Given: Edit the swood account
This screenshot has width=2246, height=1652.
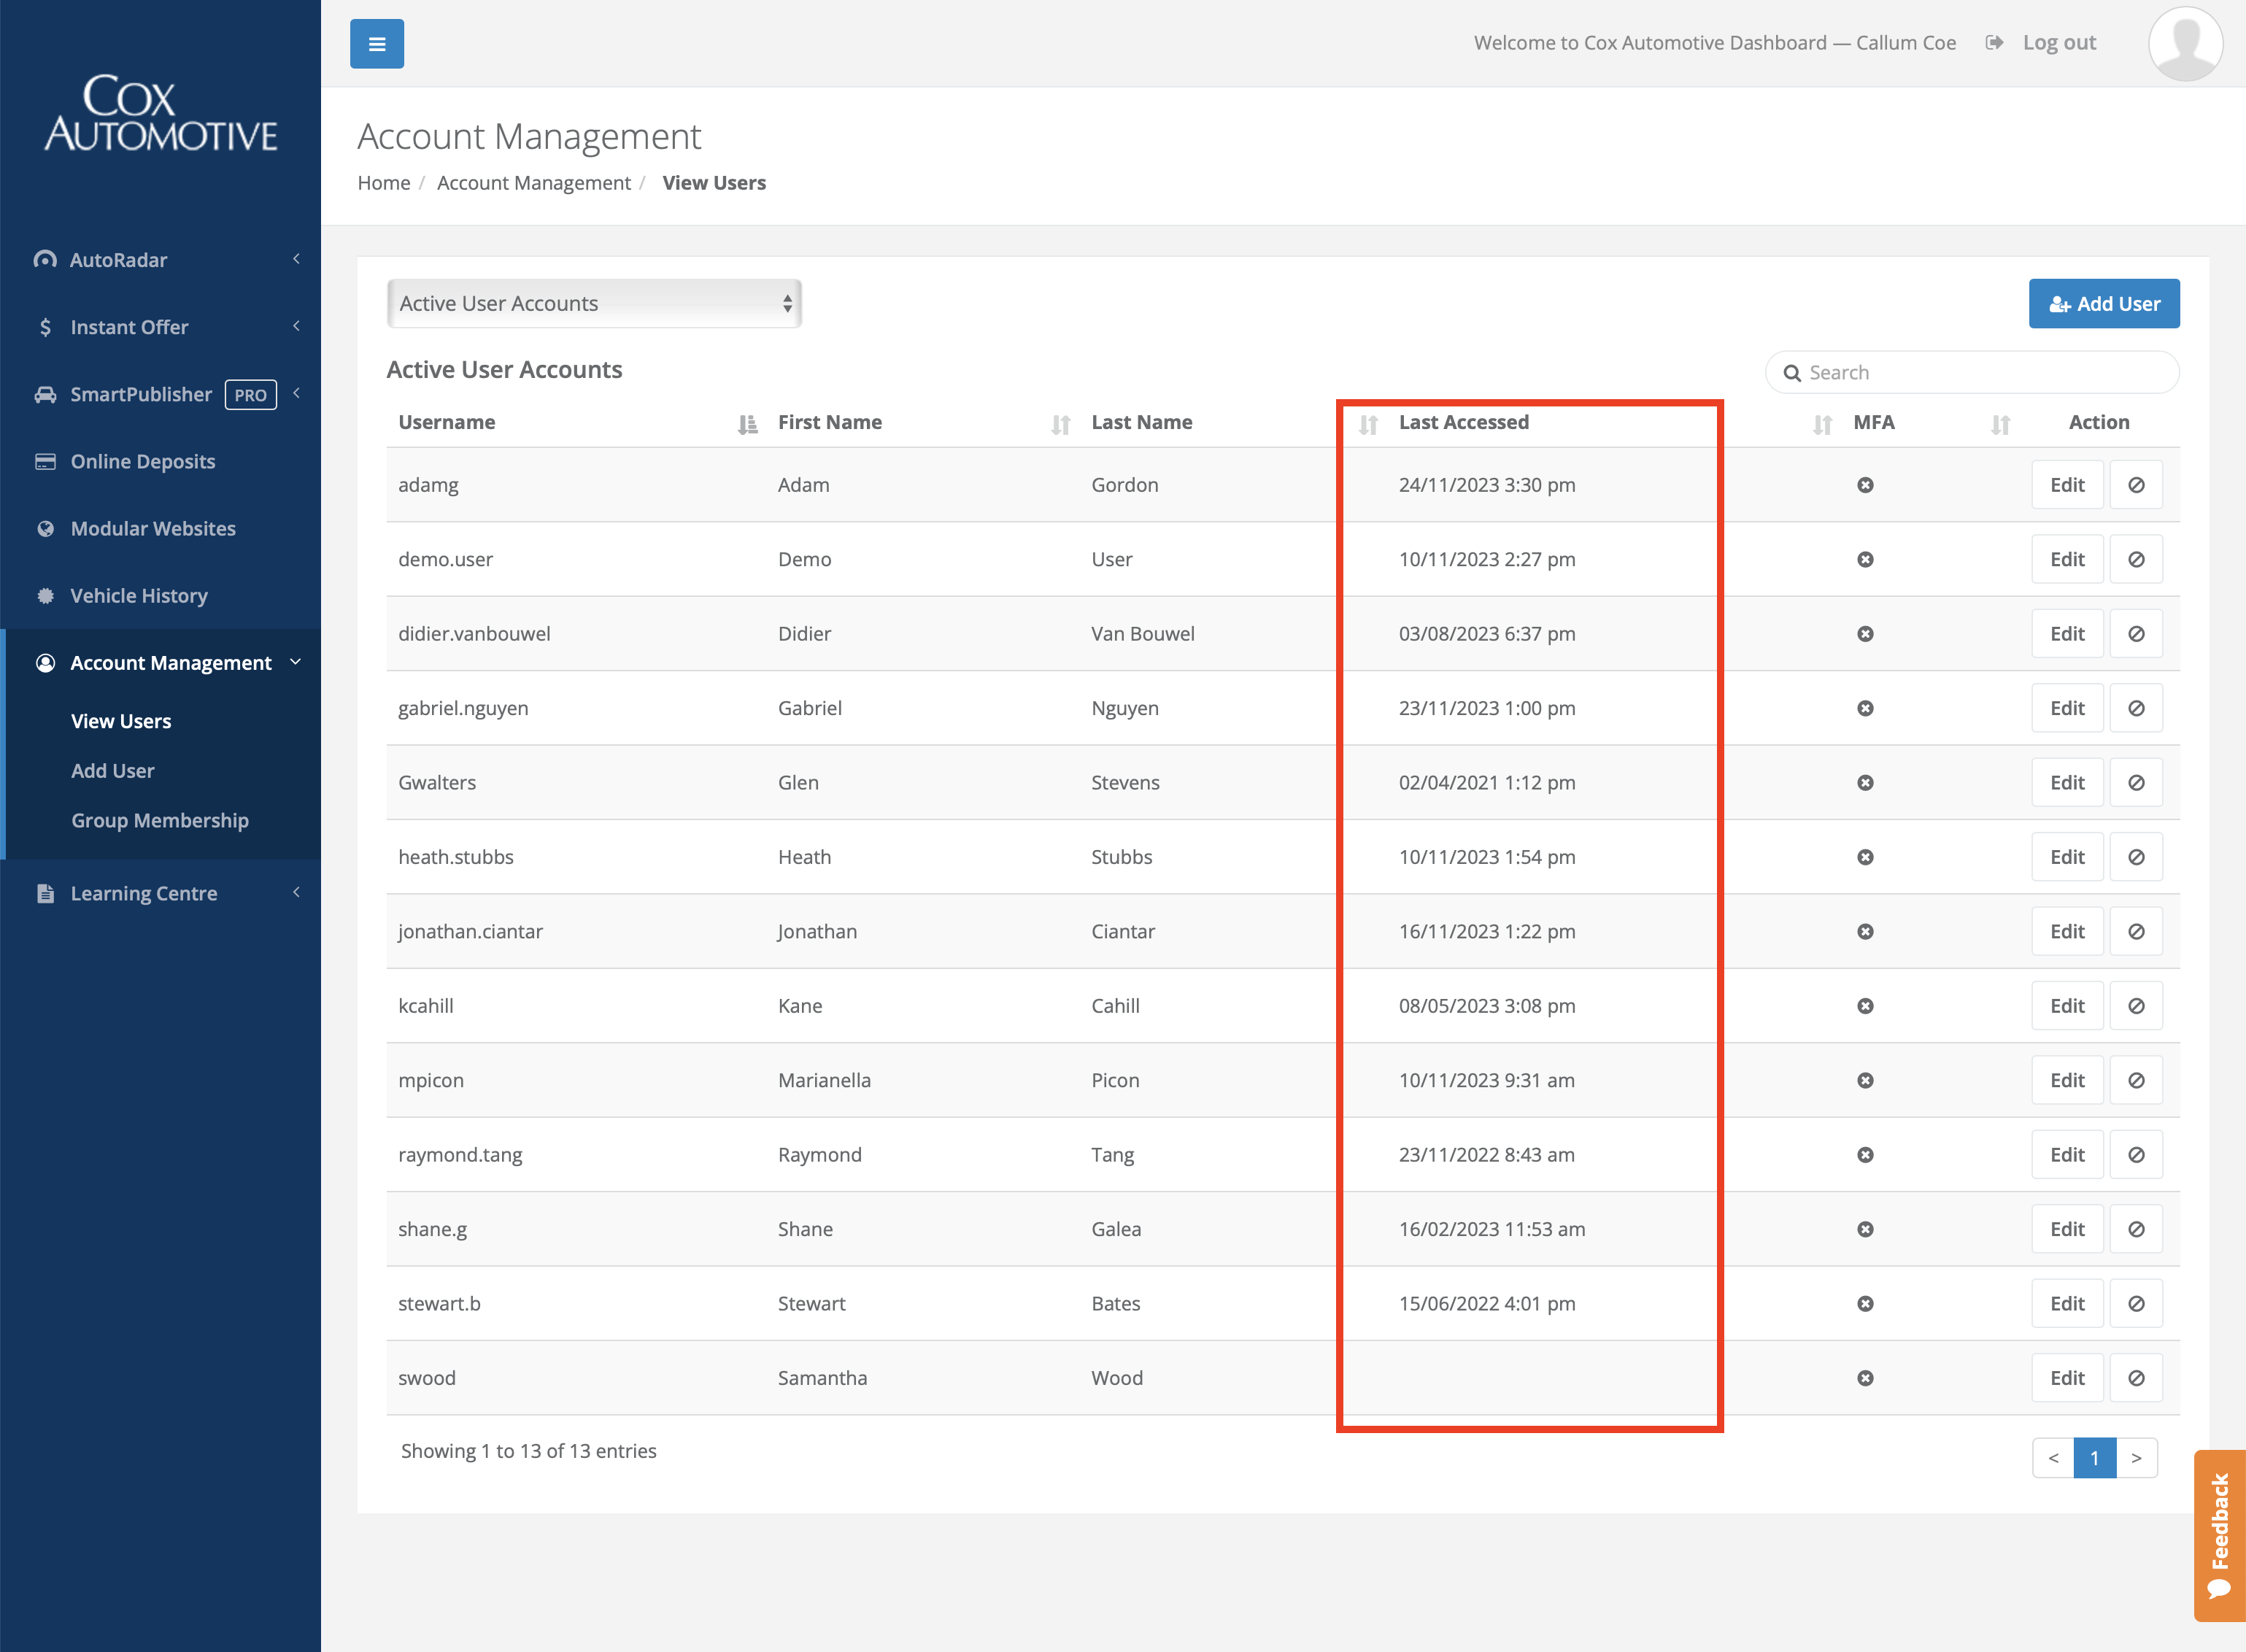Looking at the screenshot, I should pyautogui.click(x=2067, y=1378).
